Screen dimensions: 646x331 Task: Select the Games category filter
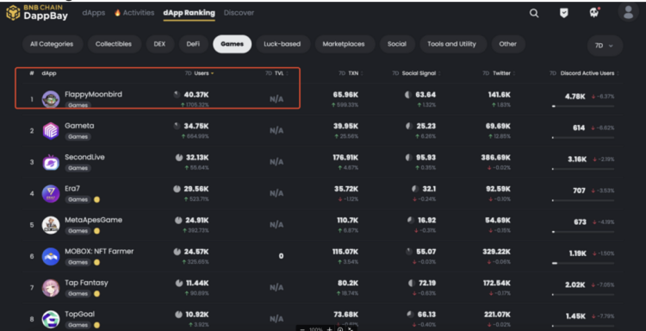(232, 44)
